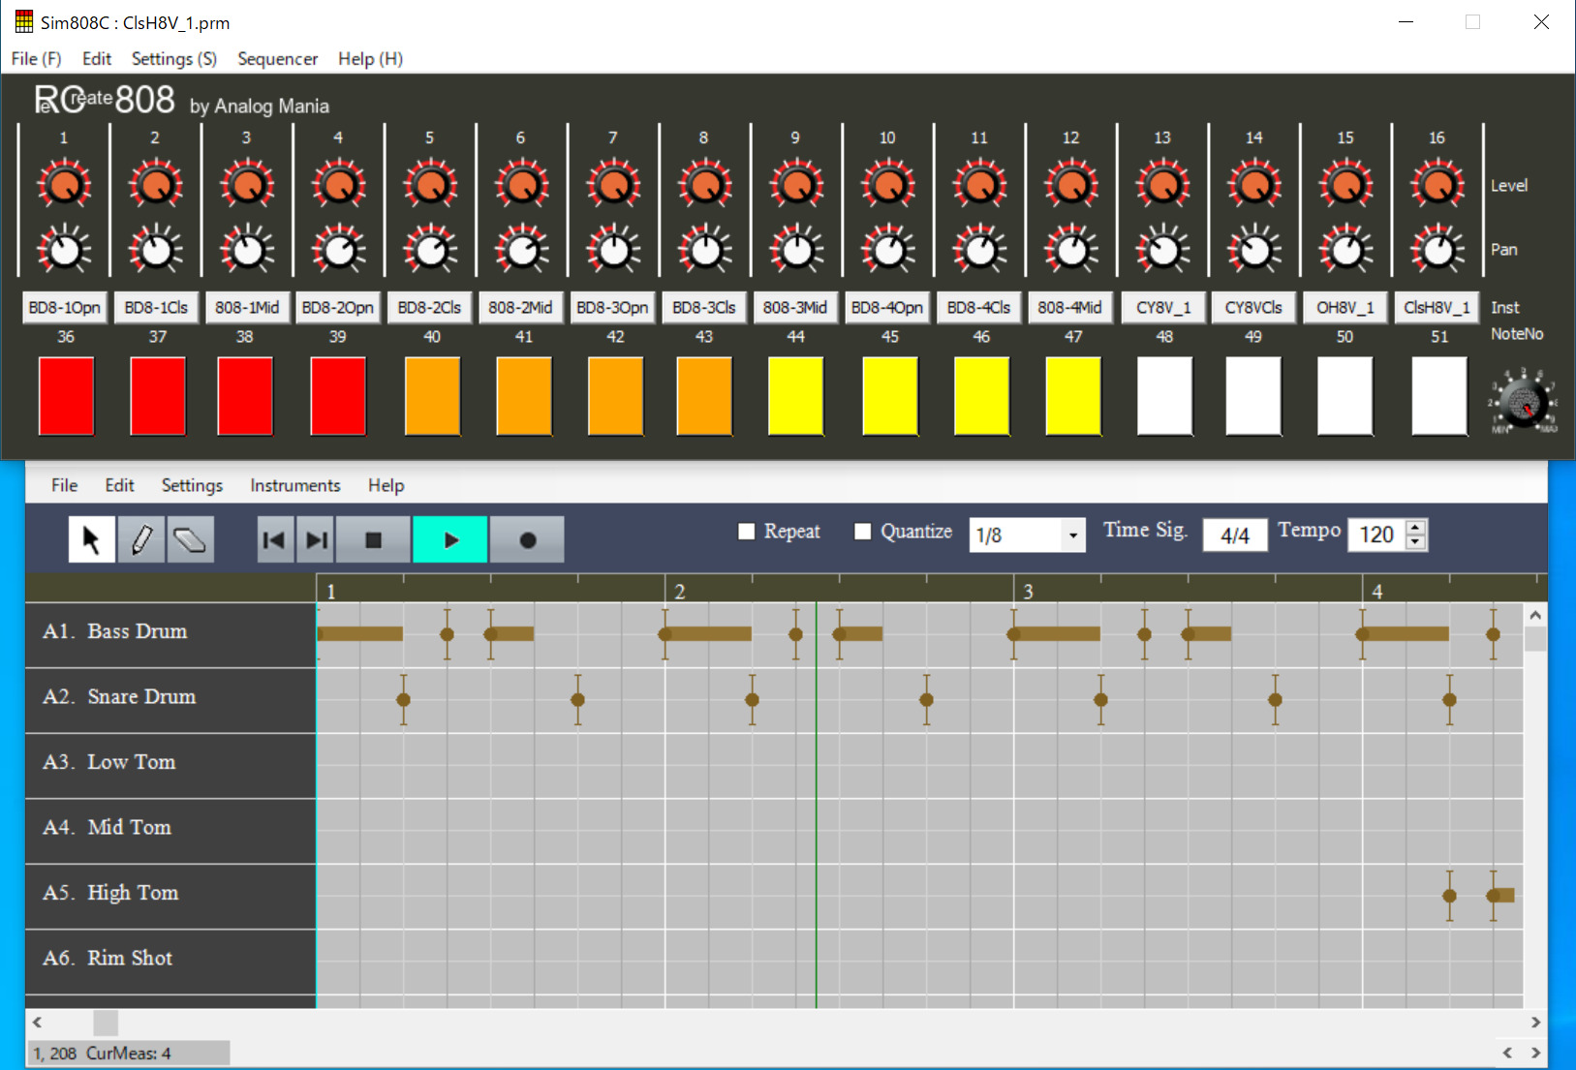Image resolution: width=1576 pixels, height=1070 pixels.
Task: Select the eraser tool
Action: 190,539
